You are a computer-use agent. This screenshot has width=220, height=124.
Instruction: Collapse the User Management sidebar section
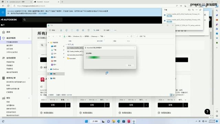click(29, 58)
